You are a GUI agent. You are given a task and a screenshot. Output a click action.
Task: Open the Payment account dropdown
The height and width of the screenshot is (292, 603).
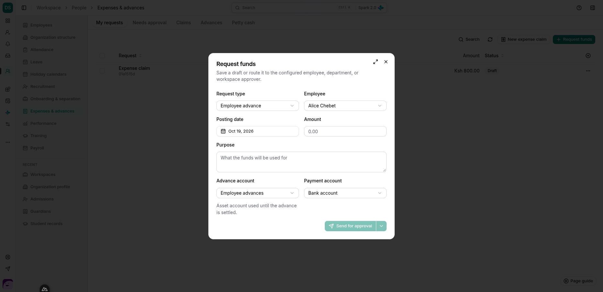345,193
